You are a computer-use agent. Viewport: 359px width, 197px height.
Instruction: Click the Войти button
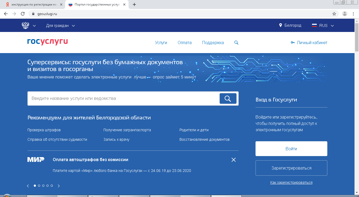pyautogui.click(x=291, y=149)
